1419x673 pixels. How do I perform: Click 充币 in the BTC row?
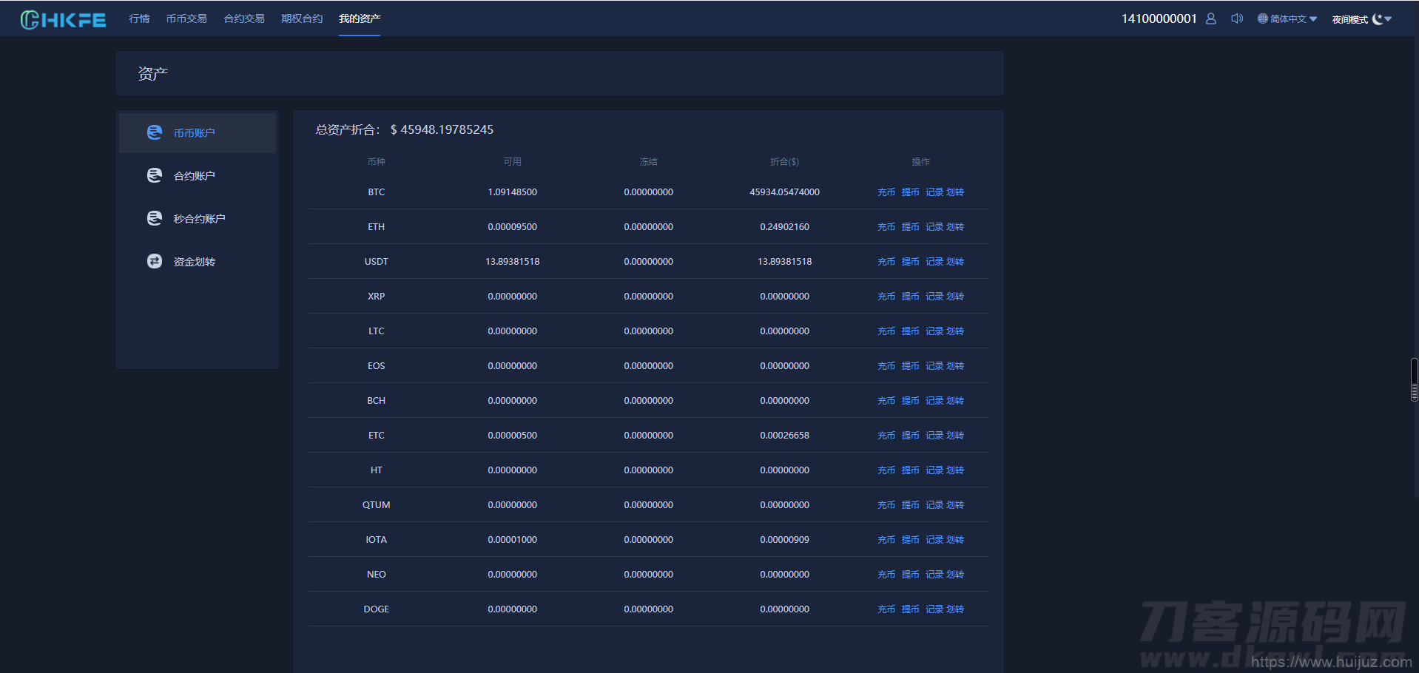point(886,192)
